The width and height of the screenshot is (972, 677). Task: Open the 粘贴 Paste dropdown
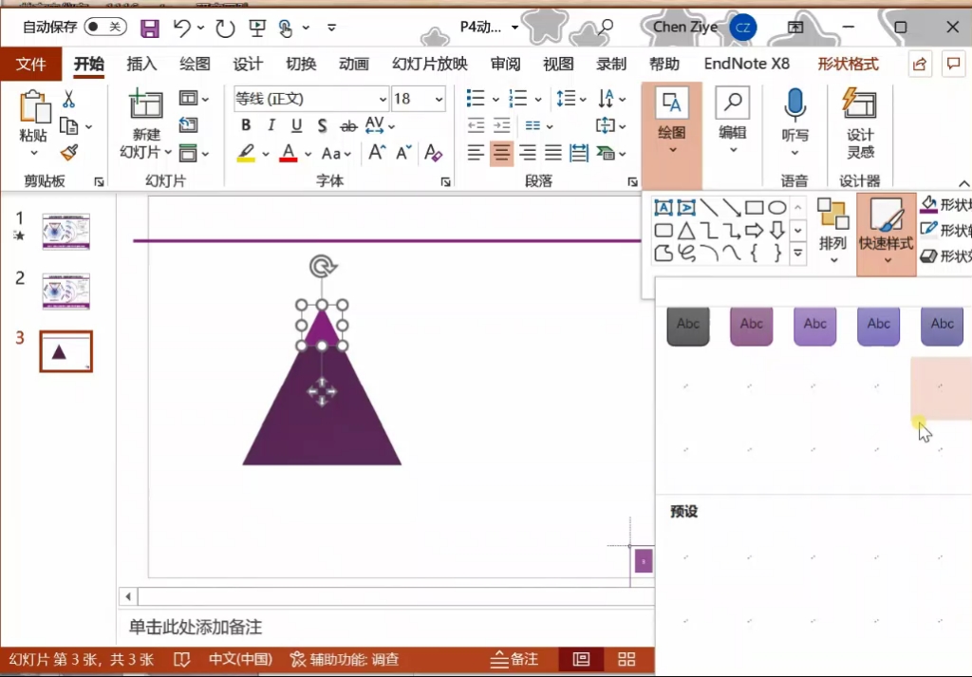click(32, 152)
